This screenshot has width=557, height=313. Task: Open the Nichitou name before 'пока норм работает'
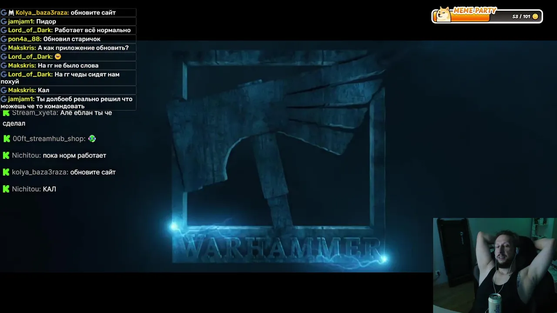[27, 155]
